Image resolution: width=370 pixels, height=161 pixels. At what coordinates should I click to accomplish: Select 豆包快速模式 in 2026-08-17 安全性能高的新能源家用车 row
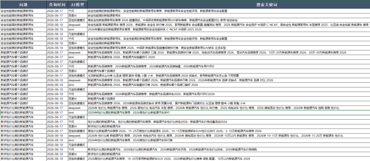pyautogui.click(x=78, y=20)
